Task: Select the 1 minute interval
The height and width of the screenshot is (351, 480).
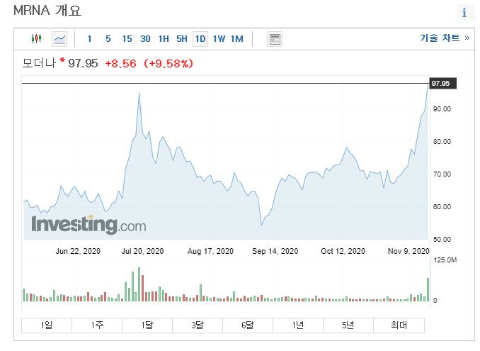Action: [x=90, y=39]
